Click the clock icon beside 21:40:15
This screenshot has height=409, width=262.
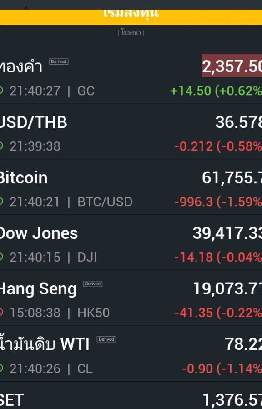point(1,257)
